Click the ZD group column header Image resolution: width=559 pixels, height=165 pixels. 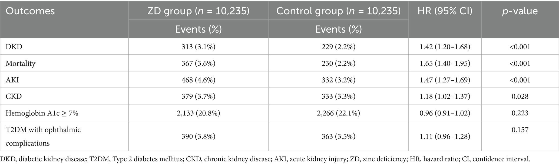click(x=198, y=11)
